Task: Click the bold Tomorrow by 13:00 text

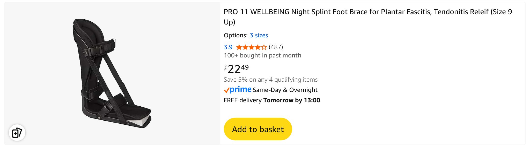Action: [292, 100]
